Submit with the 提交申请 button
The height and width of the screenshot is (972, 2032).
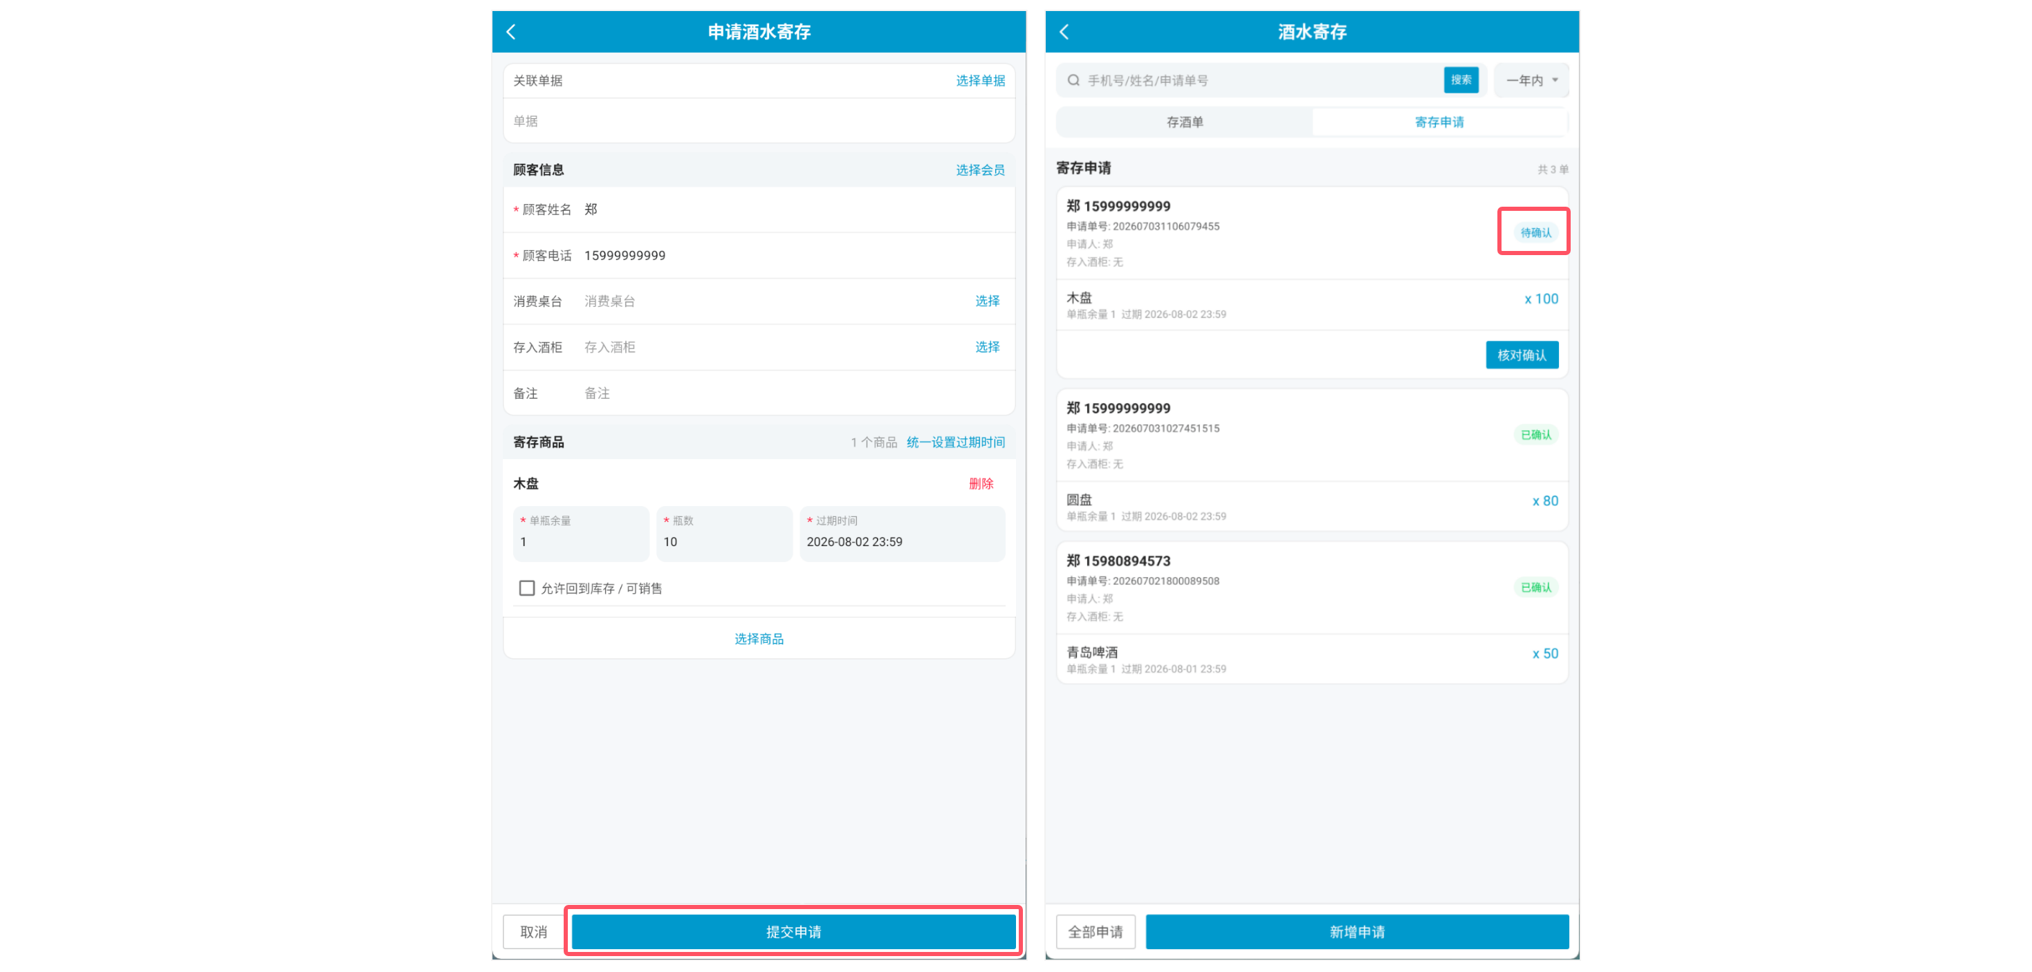(x=793, y=932)
